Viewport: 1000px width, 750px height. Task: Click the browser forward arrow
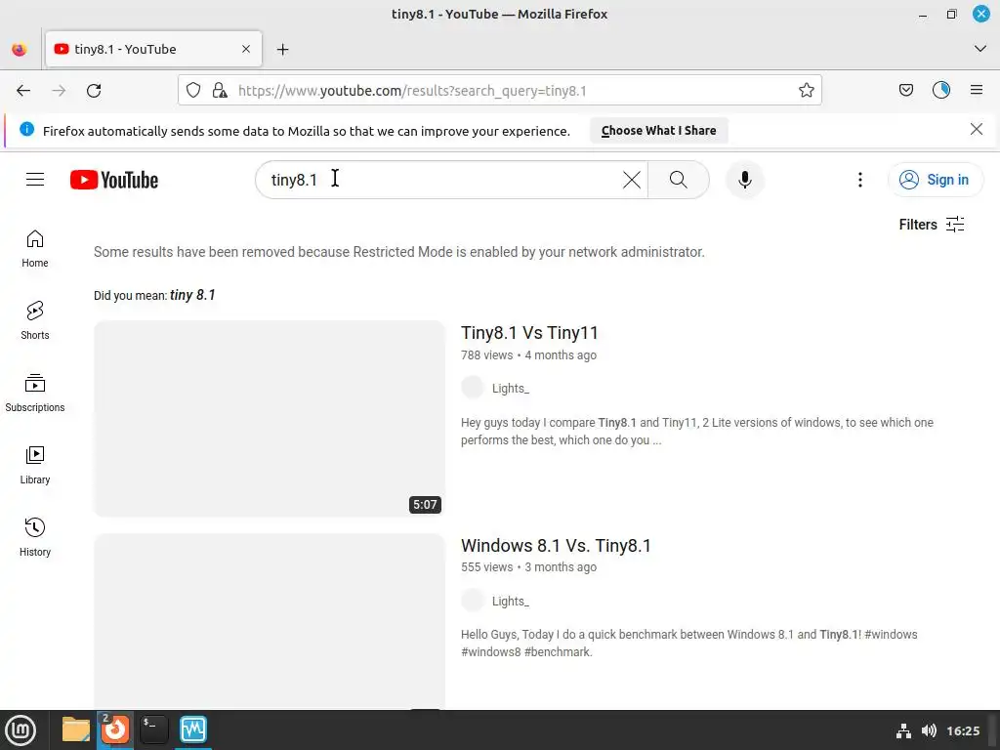(59, 91)
